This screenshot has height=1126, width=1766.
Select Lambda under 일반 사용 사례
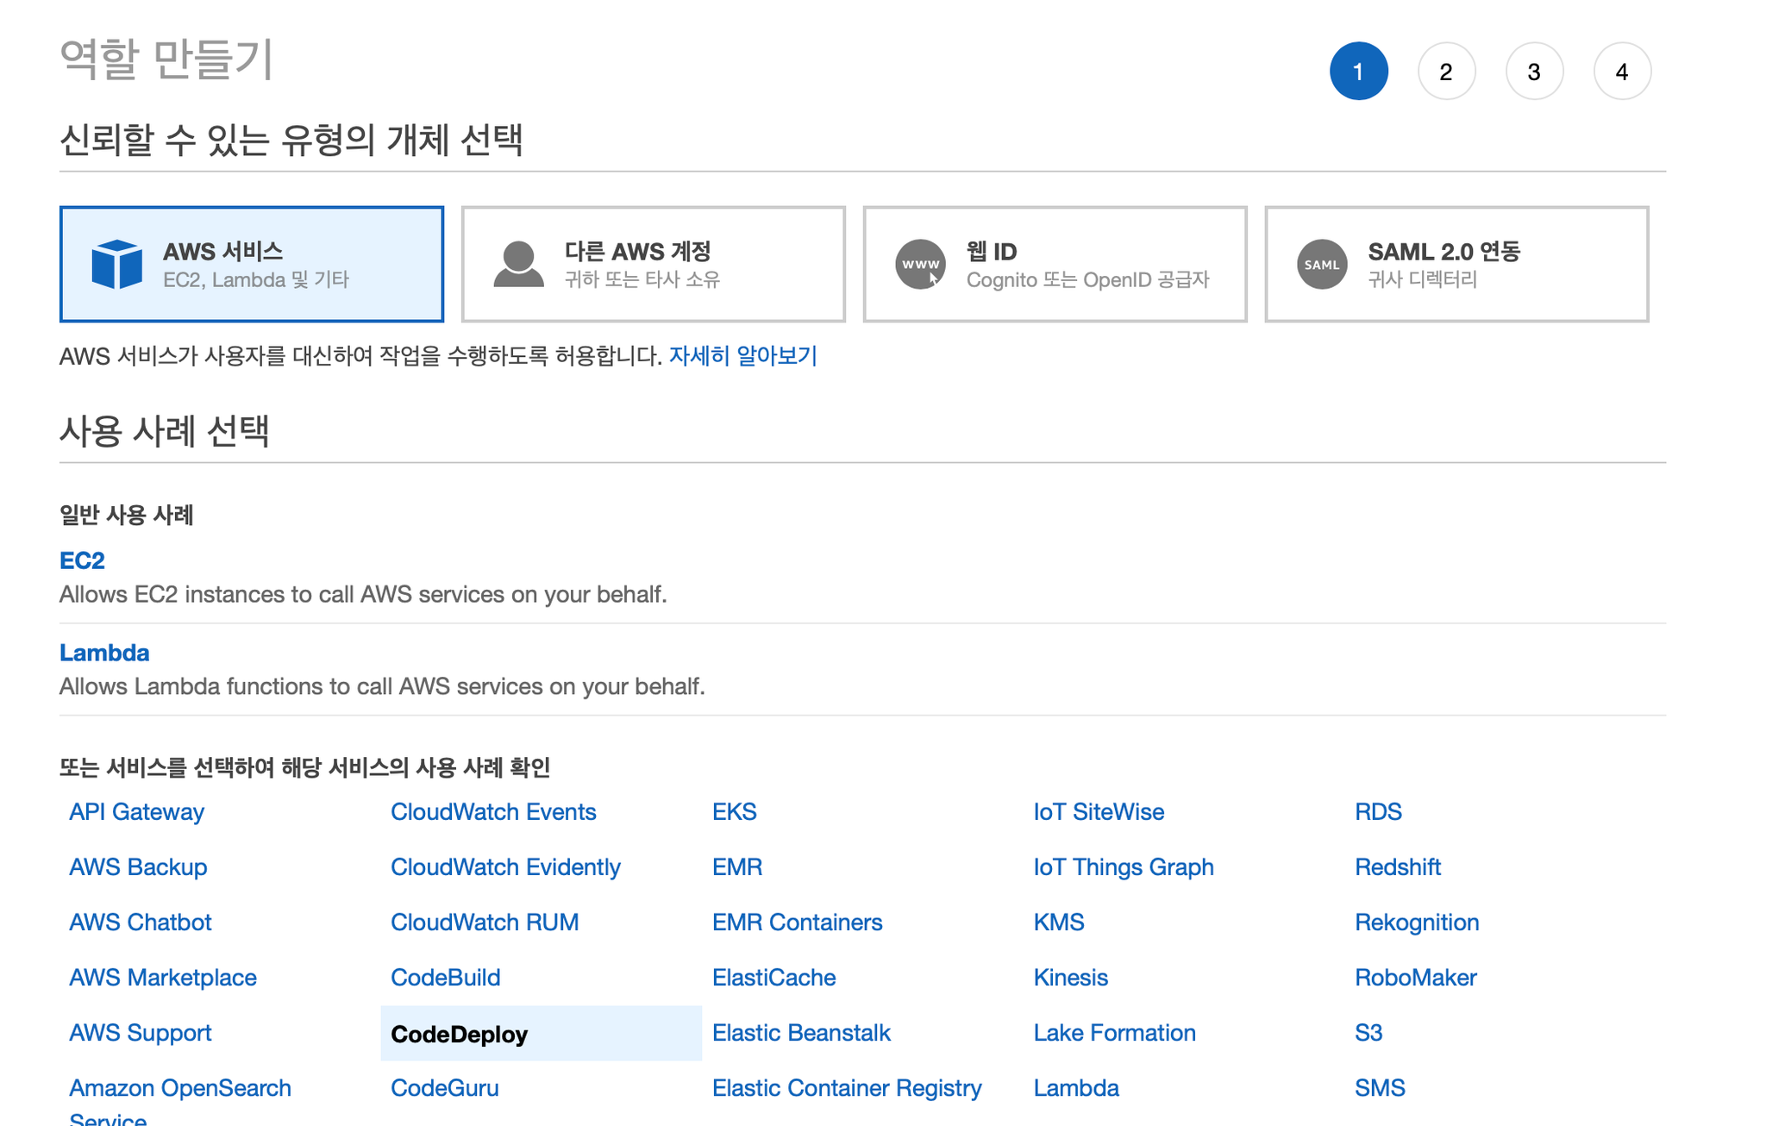point(104,653)
